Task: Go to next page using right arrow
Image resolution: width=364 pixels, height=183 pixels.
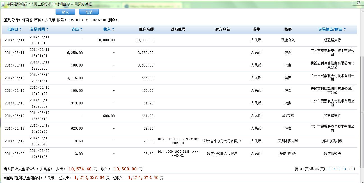Action: click(354, 169)
